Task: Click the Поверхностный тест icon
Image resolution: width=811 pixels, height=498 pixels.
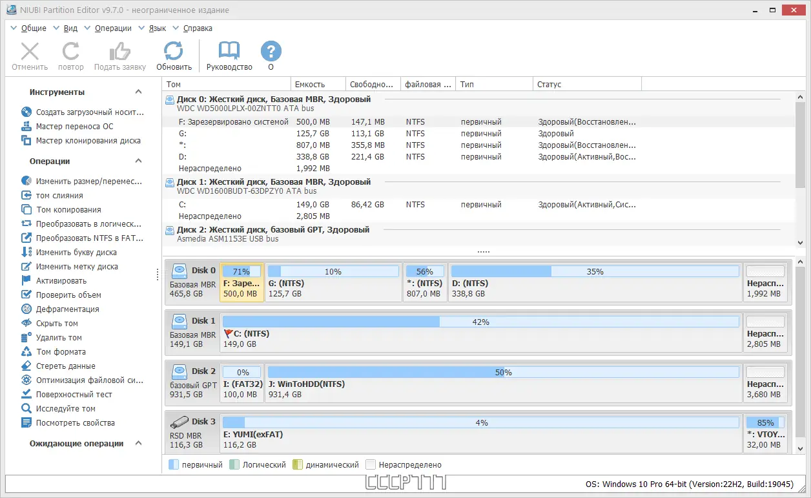Action: [26, 395]
